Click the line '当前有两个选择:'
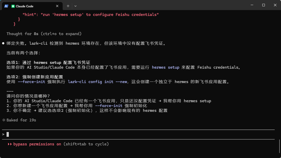The height and width of the screenshot is (158, 281). coord(23,53)
